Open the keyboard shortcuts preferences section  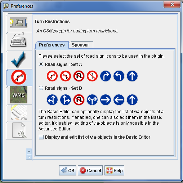point(19,41)
